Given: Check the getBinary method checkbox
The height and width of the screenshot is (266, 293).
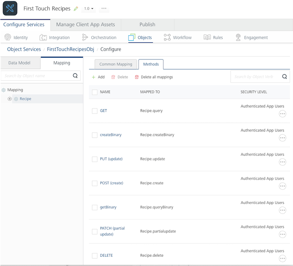Looking at the screenshot, I should pyautogui.click(x=95, y=207).
